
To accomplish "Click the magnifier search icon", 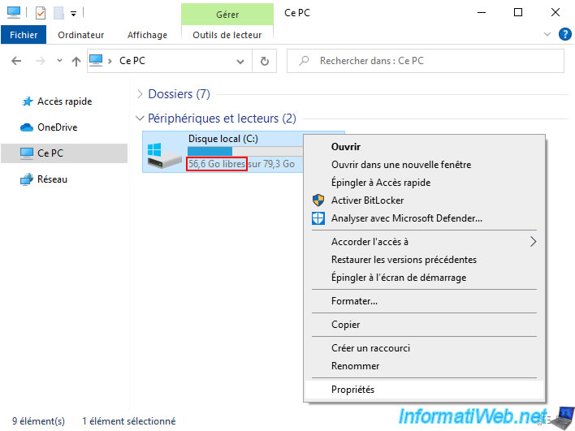I will coord(304,61).
